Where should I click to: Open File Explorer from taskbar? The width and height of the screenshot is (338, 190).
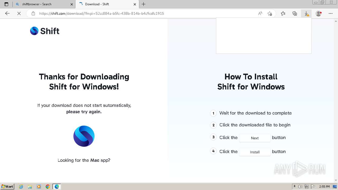pos(30,187)
